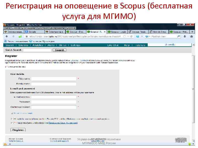
Task: Open the Журнал menu
Action: tap(32, 28)
